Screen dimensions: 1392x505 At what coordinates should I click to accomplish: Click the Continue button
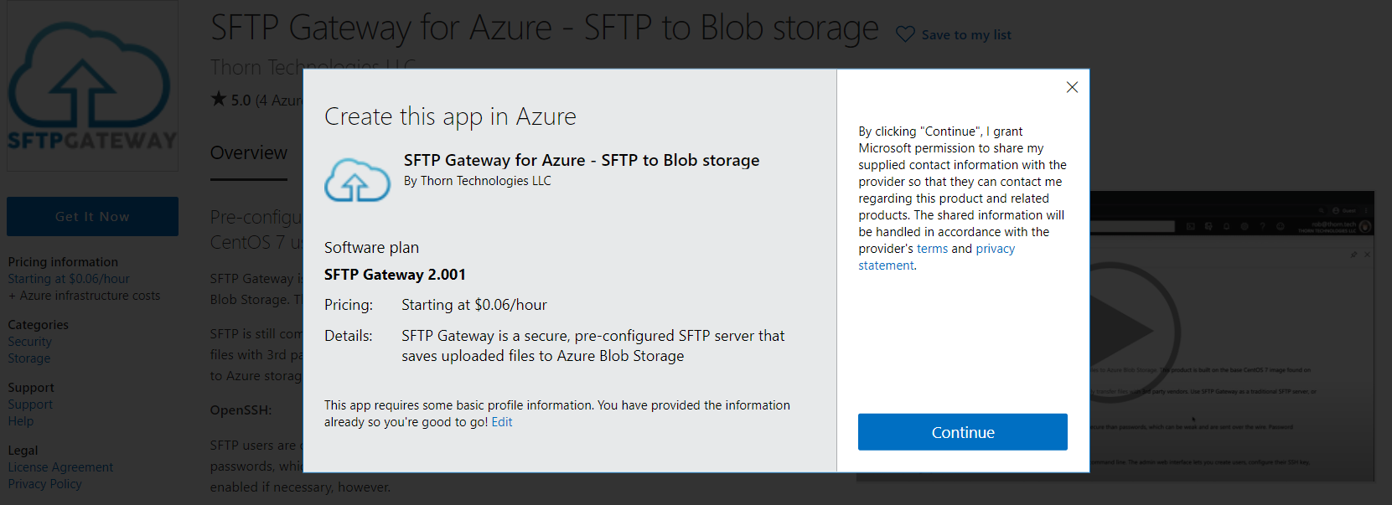pos(963,432)
